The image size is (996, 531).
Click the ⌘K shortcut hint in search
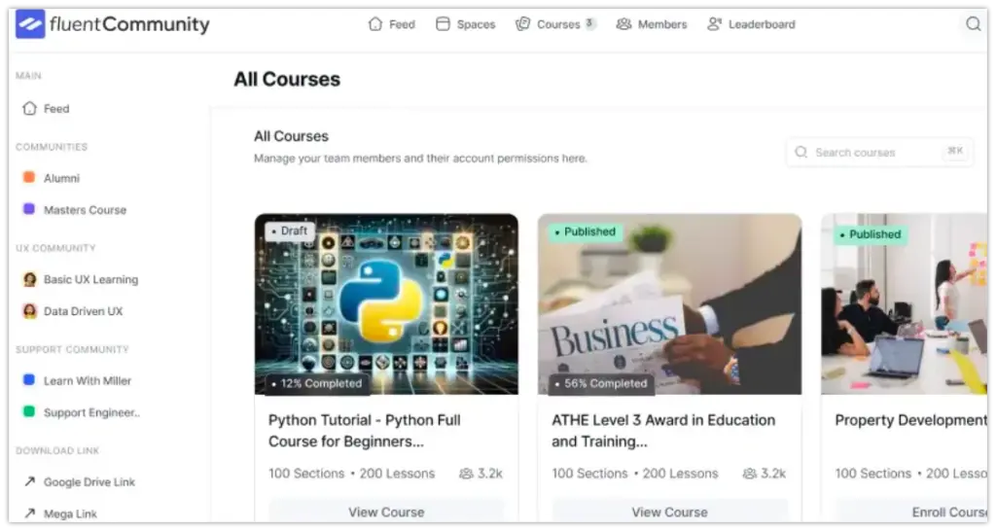point(955,151)
